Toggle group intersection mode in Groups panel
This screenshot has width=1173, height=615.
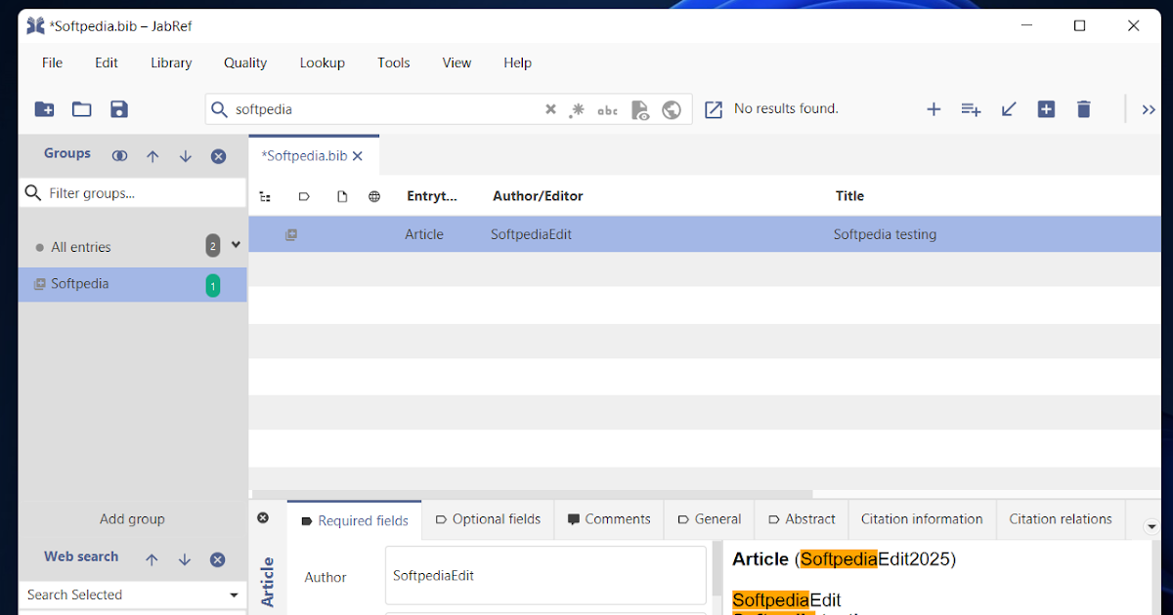pos(119,156)
